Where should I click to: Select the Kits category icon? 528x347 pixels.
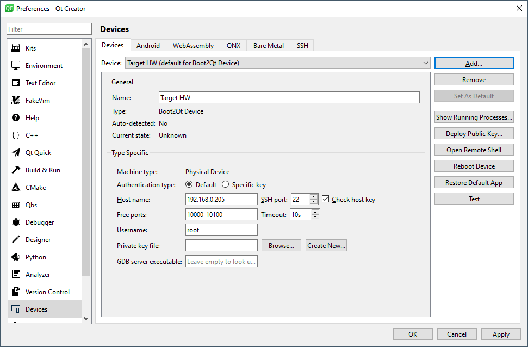click(16, 48)
